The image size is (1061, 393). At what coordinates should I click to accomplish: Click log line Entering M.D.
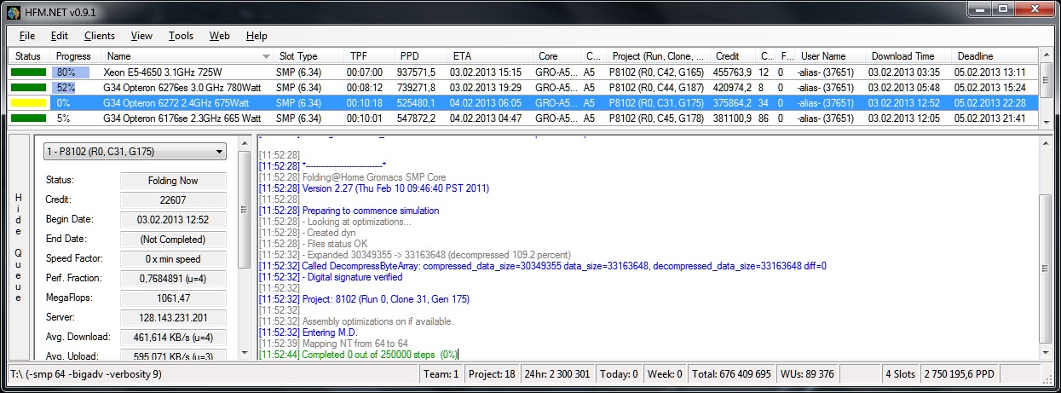308,332
